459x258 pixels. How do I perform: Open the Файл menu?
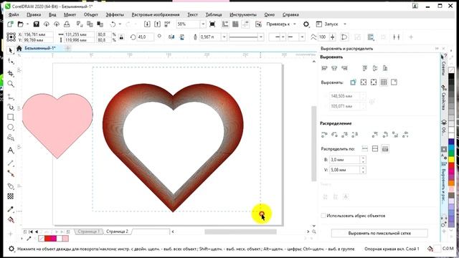click(14, 14)
